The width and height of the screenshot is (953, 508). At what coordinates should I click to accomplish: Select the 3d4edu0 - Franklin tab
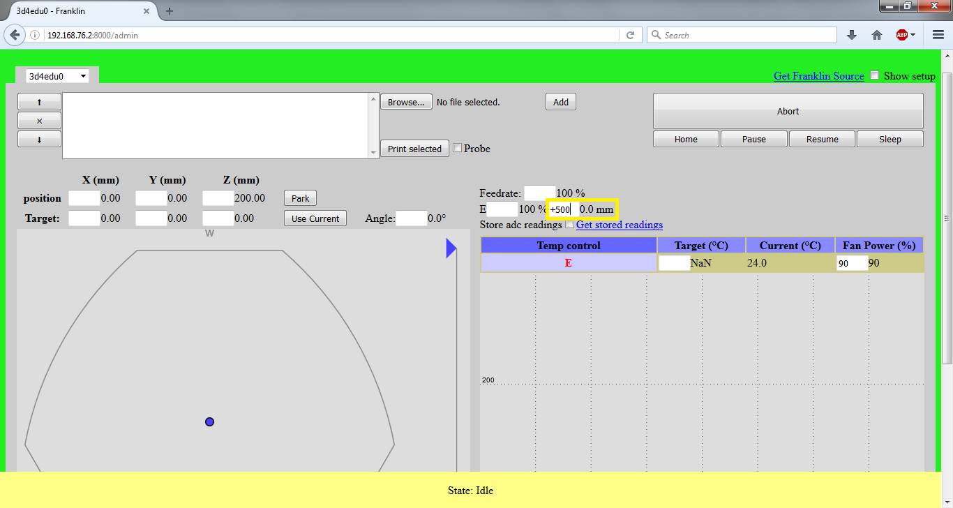point(77,10)
